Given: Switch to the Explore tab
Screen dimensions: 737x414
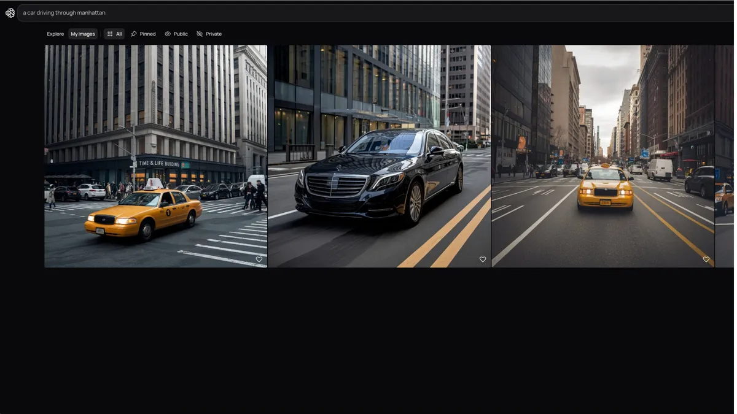Looking at the screenshot, I should pyautogui.click(x=55, y=34).
